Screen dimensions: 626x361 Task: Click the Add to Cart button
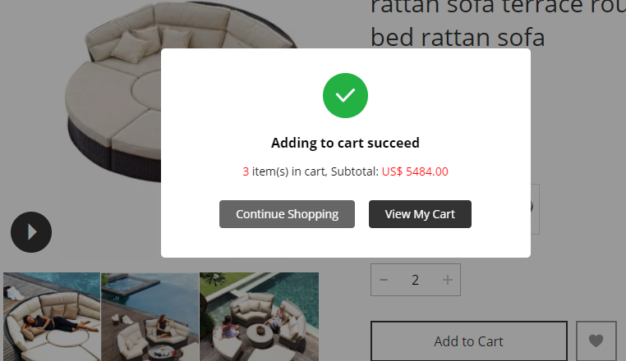(x=468, y=340)
